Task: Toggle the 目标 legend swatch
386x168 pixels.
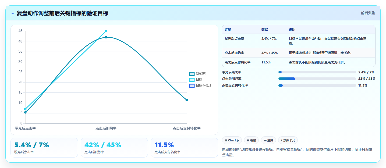Action: pos(192,80)
